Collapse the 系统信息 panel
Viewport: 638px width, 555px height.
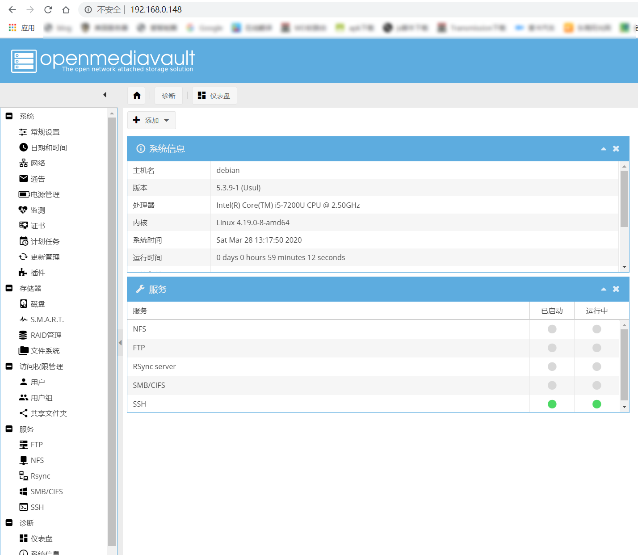click(x=603, y=148)
